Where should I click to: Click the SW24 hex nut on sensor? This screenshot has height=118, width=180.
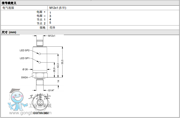click(x=40, y=75)
